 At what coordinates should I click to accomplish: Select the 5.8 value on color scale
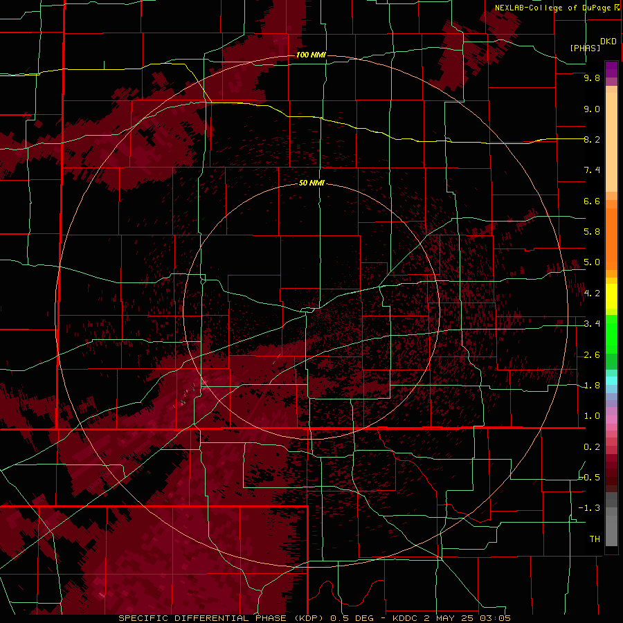(x=592, y=232)
